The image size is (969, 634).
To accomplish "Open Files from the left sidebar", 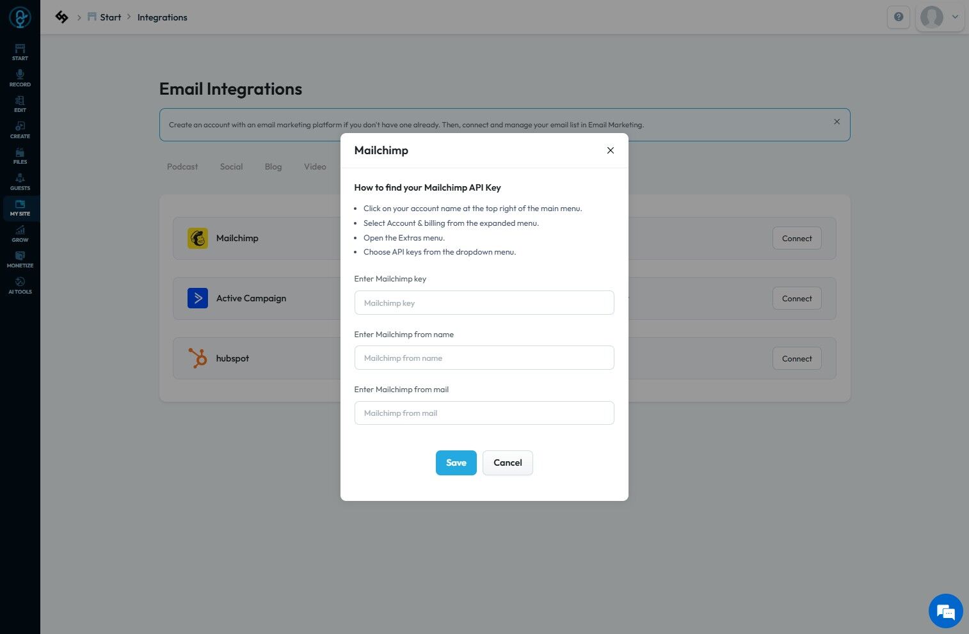I will pyautogui.click(x=20, y=155).
